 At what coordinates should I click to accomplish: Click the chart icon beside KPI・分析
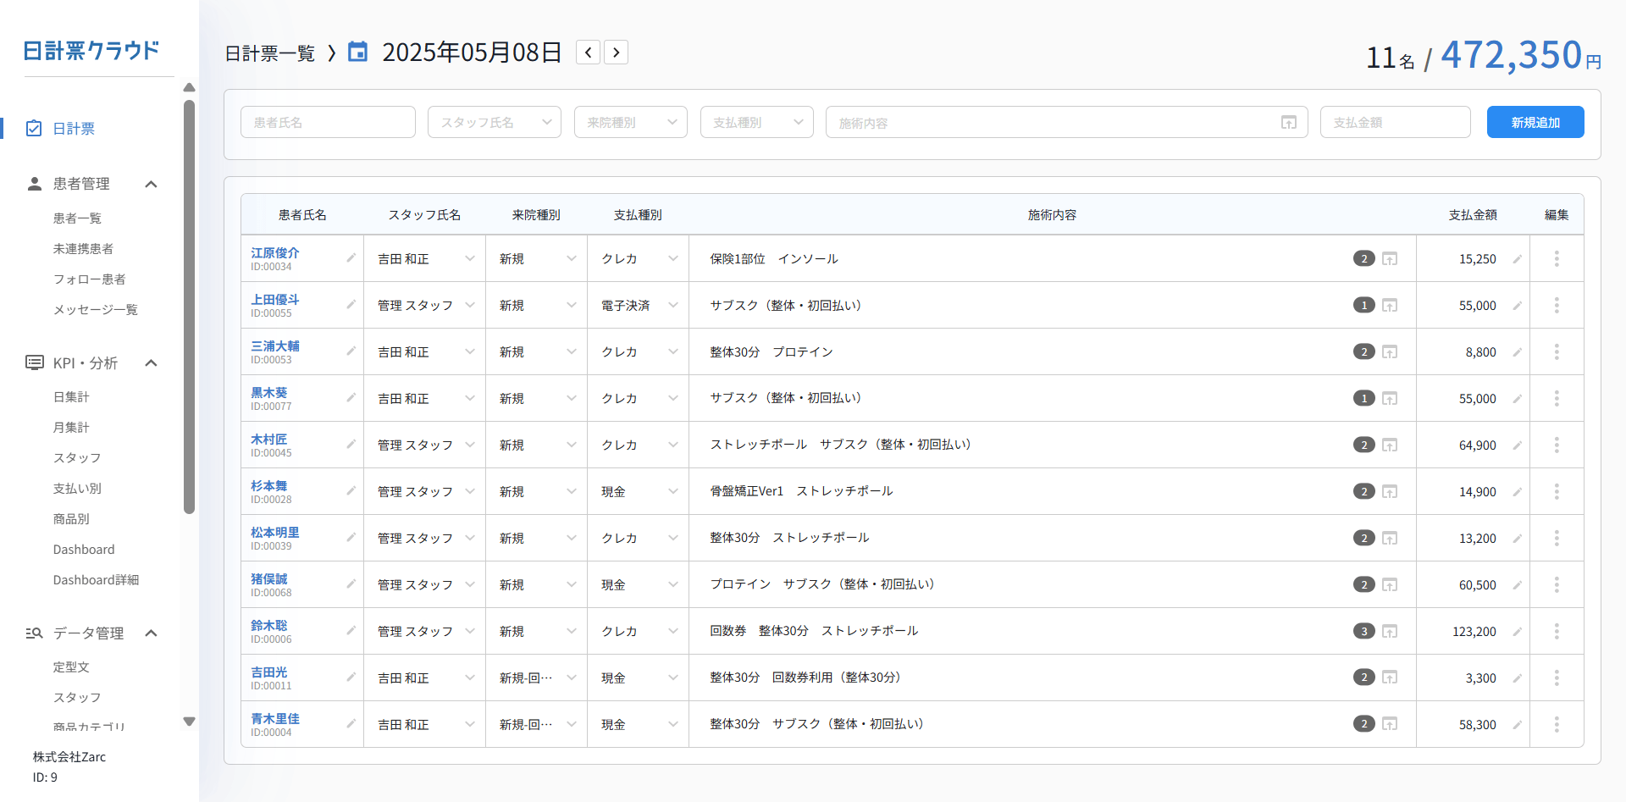coord(34,362)
